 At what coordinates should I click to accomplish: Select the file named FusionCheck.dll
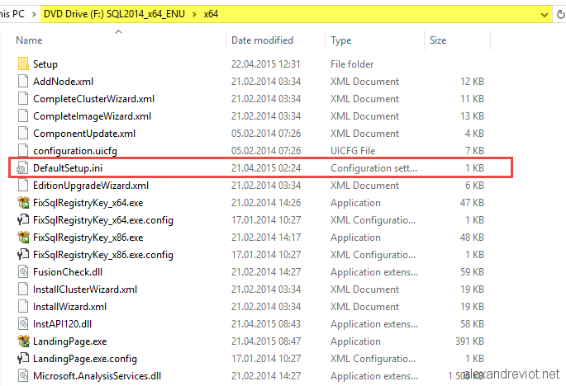(x=68, y=271)
